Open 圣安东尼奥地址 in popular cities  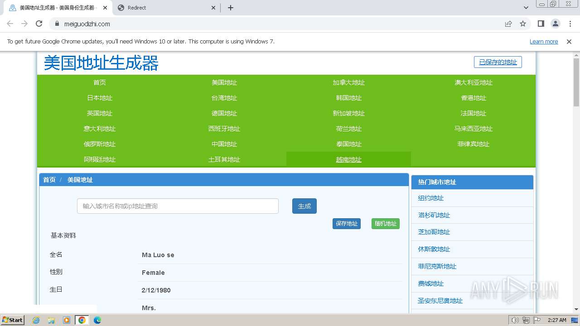(440, 301)
